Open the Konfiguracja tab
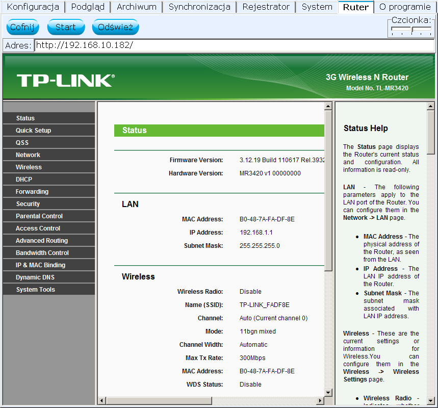The height and width of the screenshot is (408, 438). click(33, 7)
